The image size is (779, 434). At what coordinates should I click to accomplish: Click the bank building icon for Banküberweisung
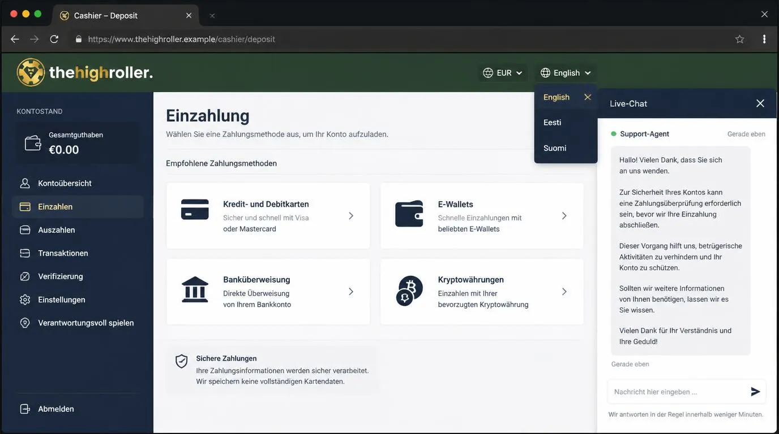point(195,289)
